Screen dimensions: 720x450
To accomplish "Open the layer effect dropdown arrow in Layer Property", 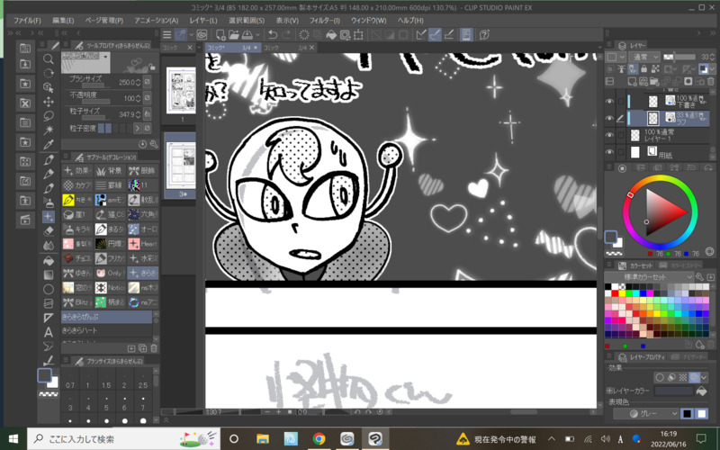I will click(706, 377).
